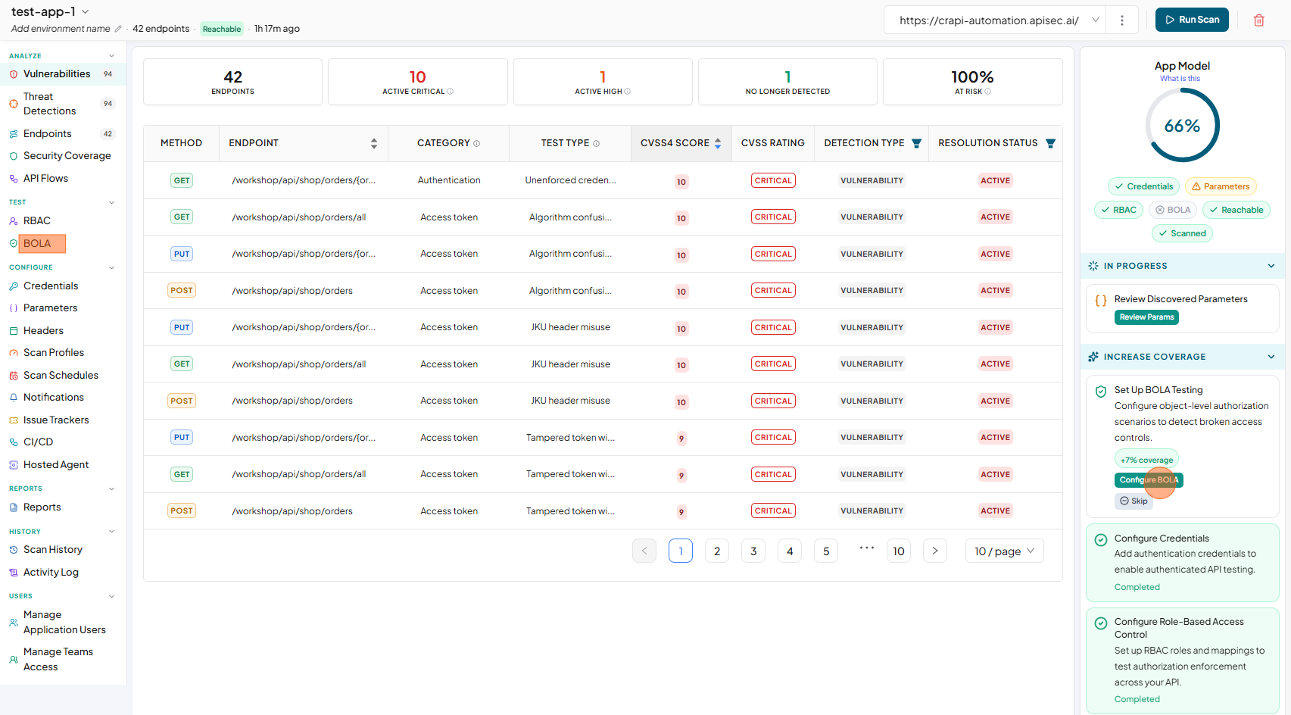Click the red delete trash icon
The width and height of the screenshot is (1291, 715).
tap(1258, 20)
